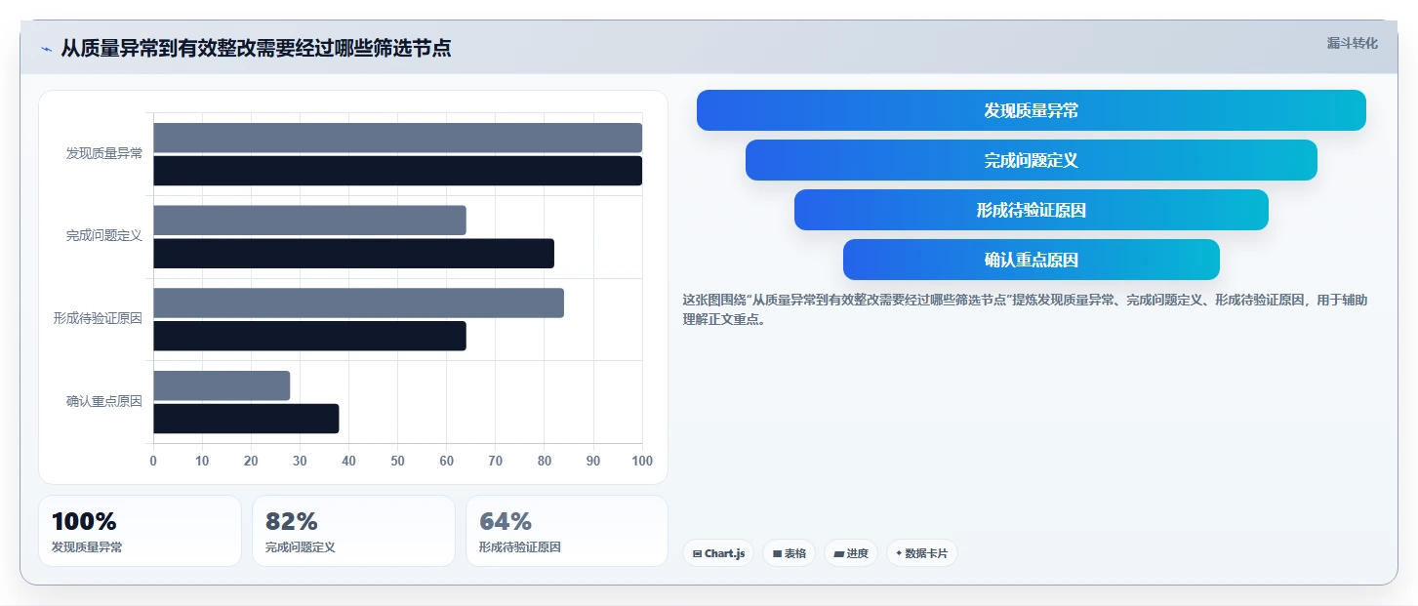Image resolution: width=1418 pixels, height=606 pixels.
Task: Click the 确认重点原因 y-axis label
Action: 104,401
